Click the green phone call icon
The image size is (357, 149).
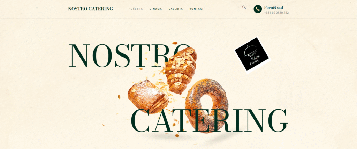(x=258, y=9)
